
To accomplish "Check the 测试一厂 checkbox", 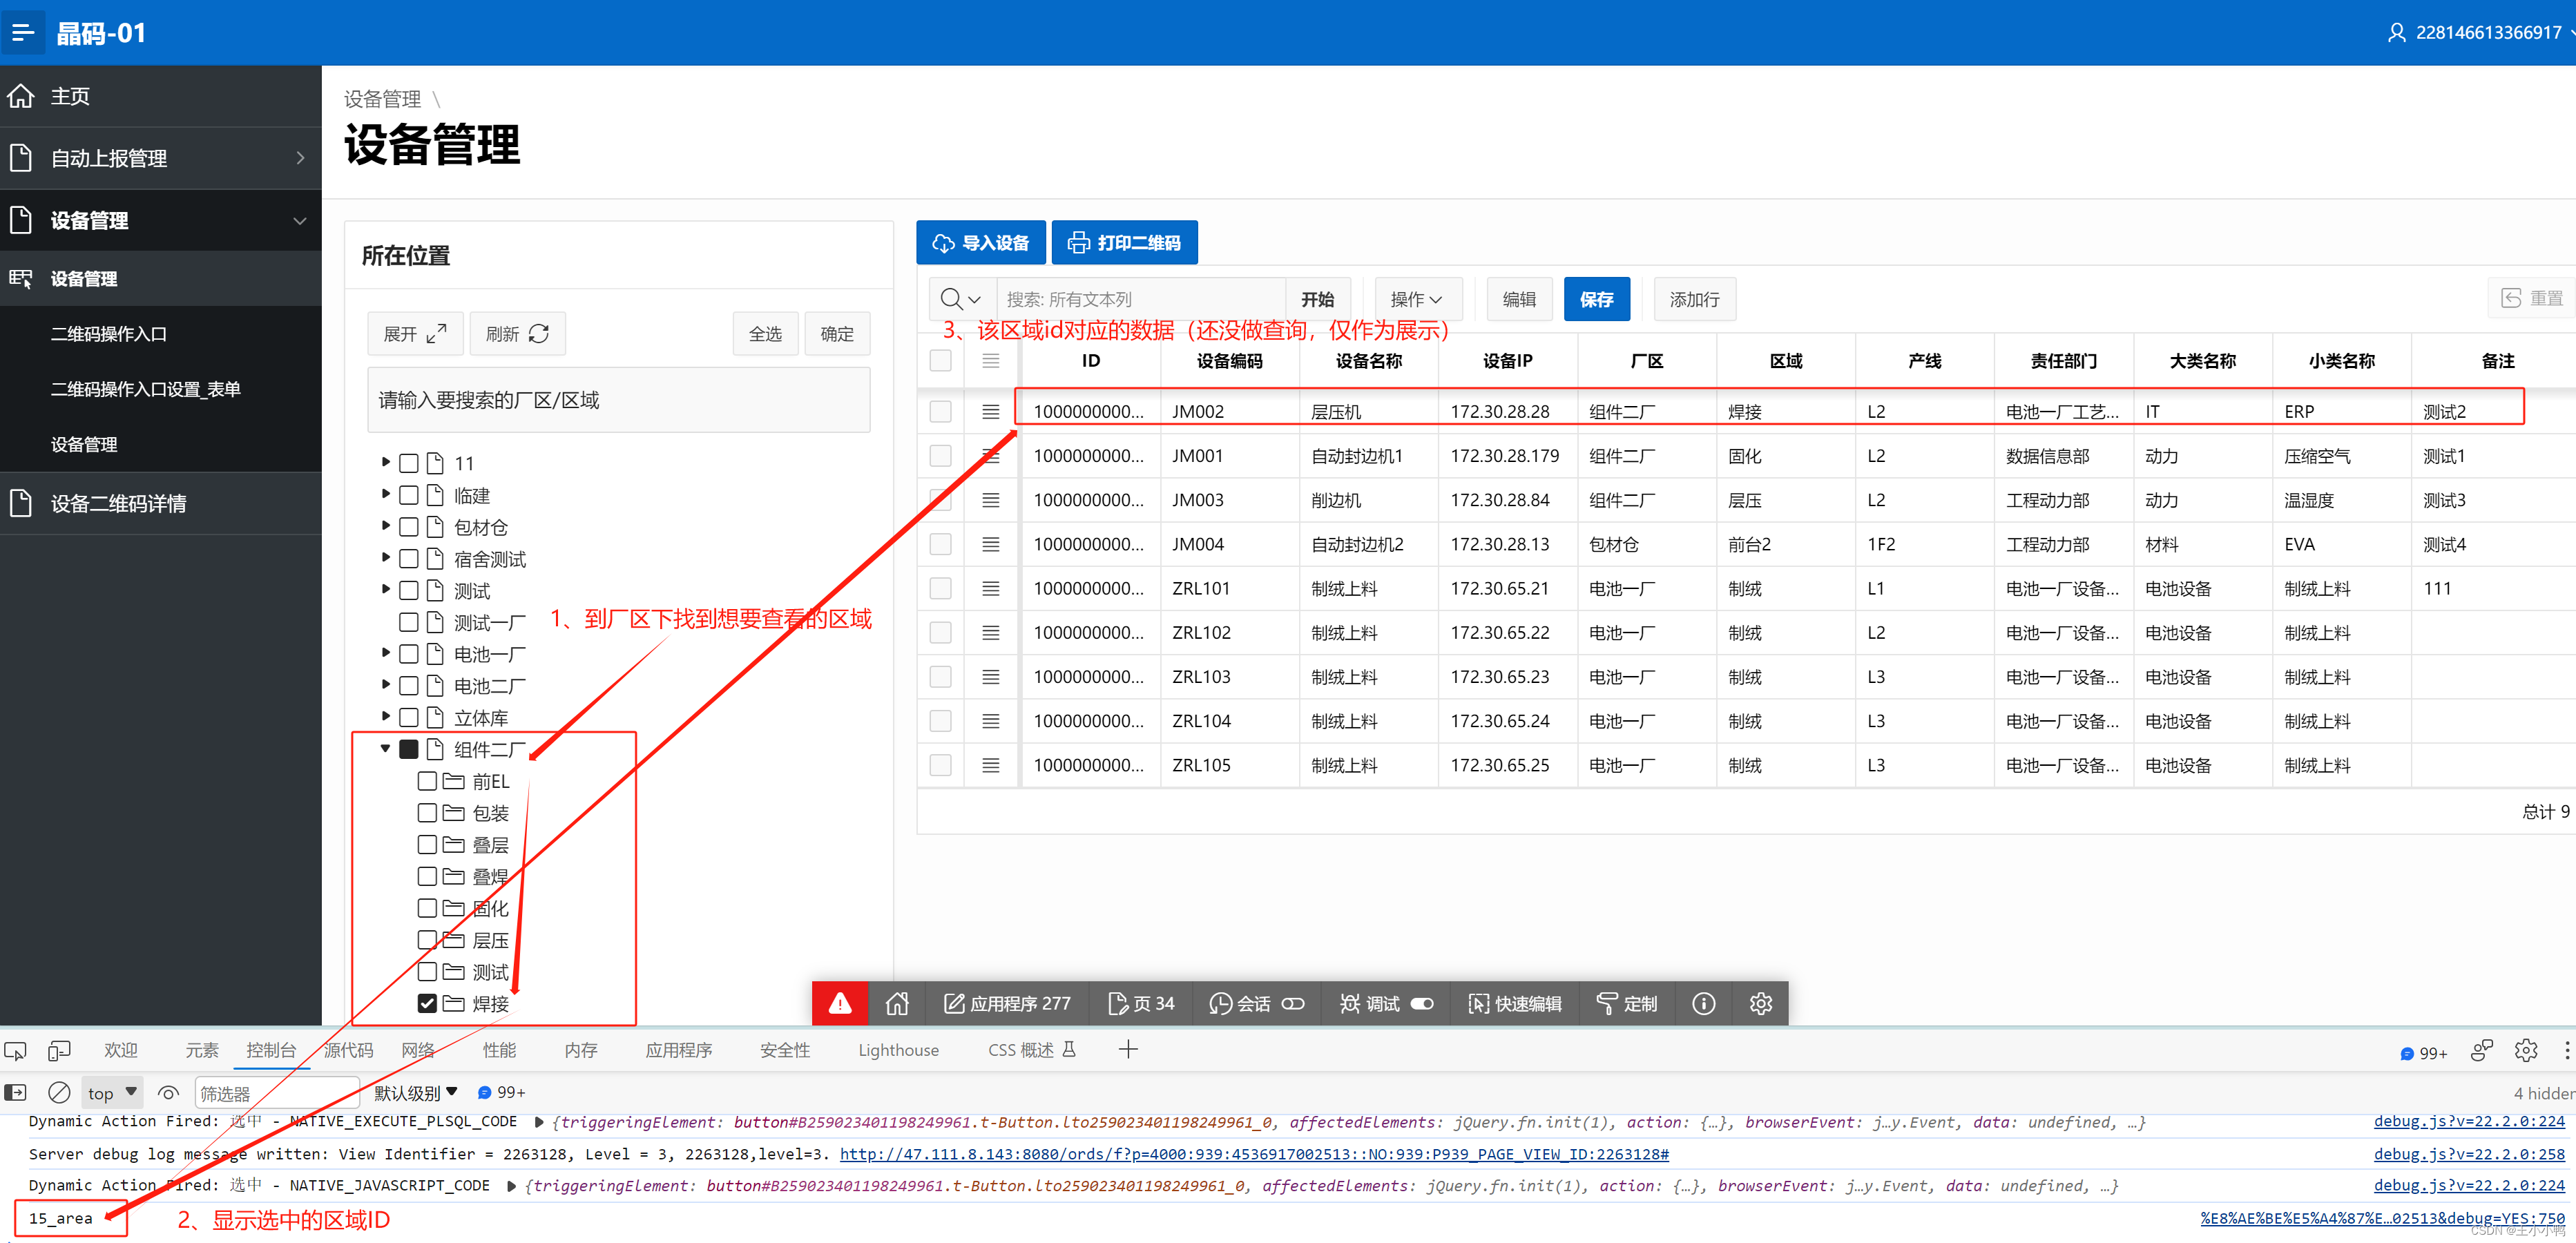I will (409, 622).
